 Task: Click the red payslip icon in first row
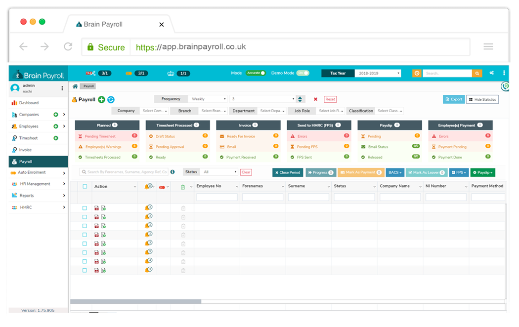point(96,208)
